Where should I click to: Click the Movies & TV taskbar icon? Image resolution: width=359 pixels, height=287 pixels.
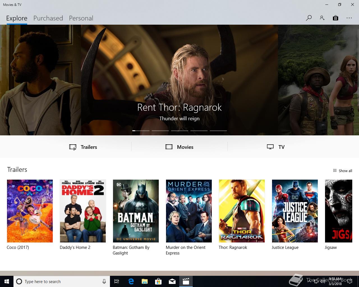[x=186, y=281]
